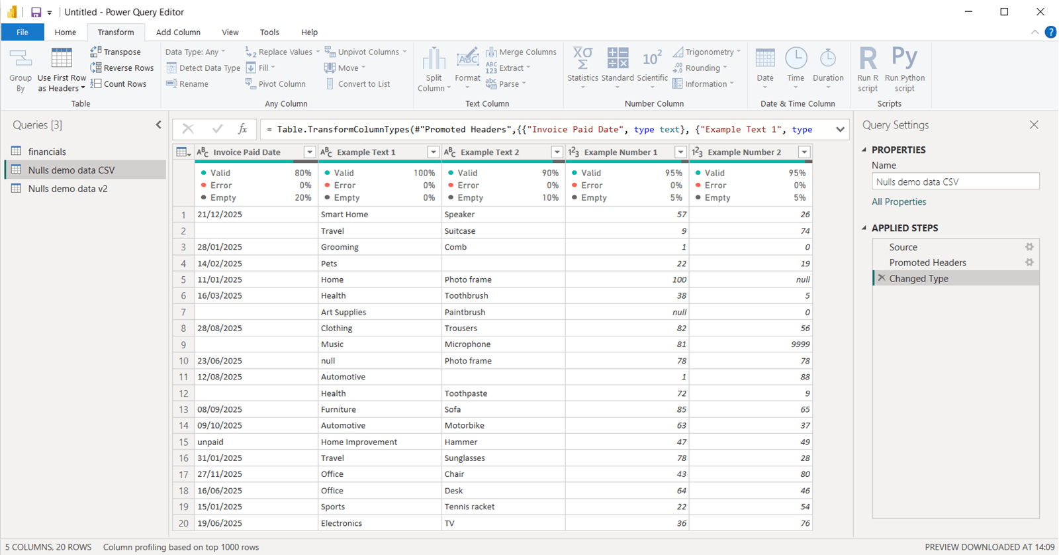The width and height of the screenshot is (1059, 555).
Task: Collapse the PROPERTIES section
Action: (864, 150)
